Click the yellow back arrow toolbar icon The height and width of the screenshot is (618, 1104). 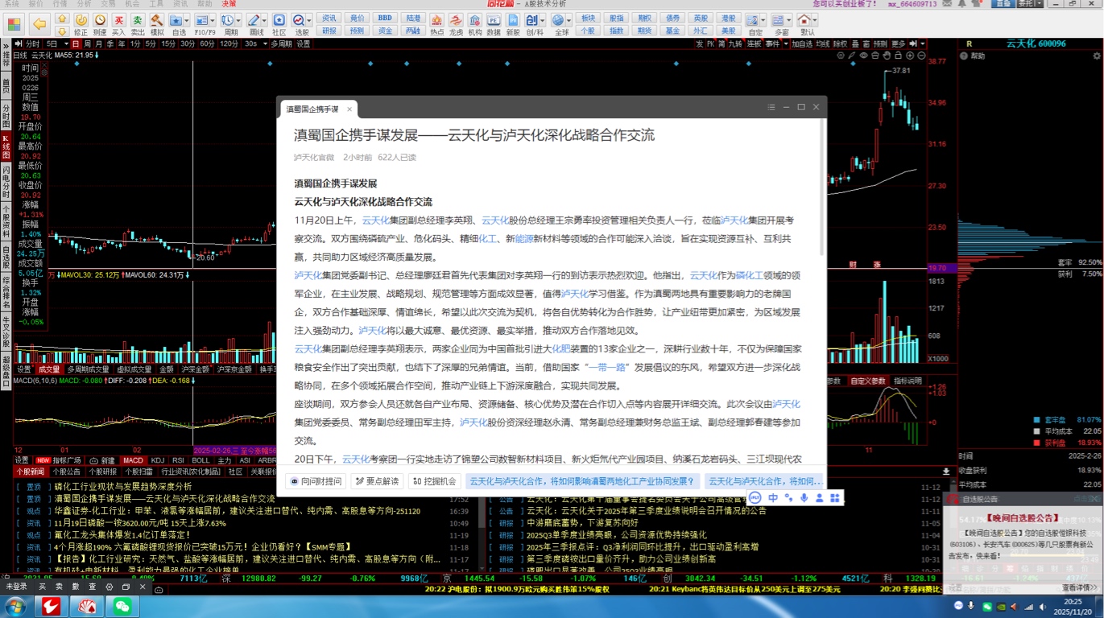(x=39, y=24)
